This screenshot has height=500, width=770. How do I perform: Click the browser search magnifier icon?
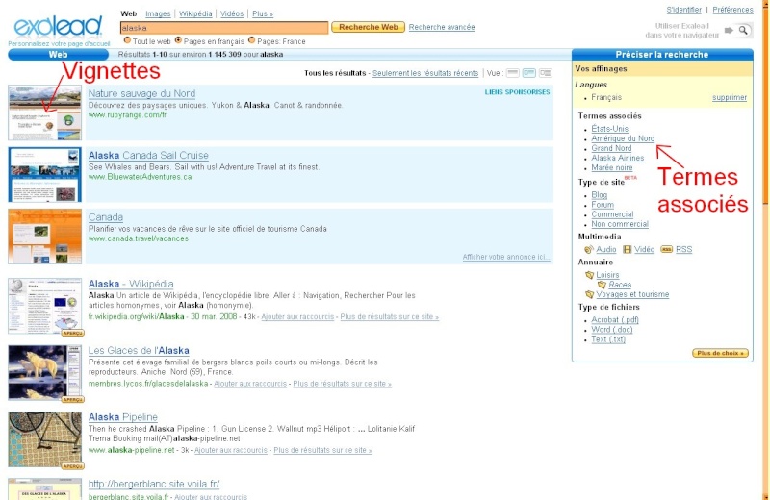point(743,31)
